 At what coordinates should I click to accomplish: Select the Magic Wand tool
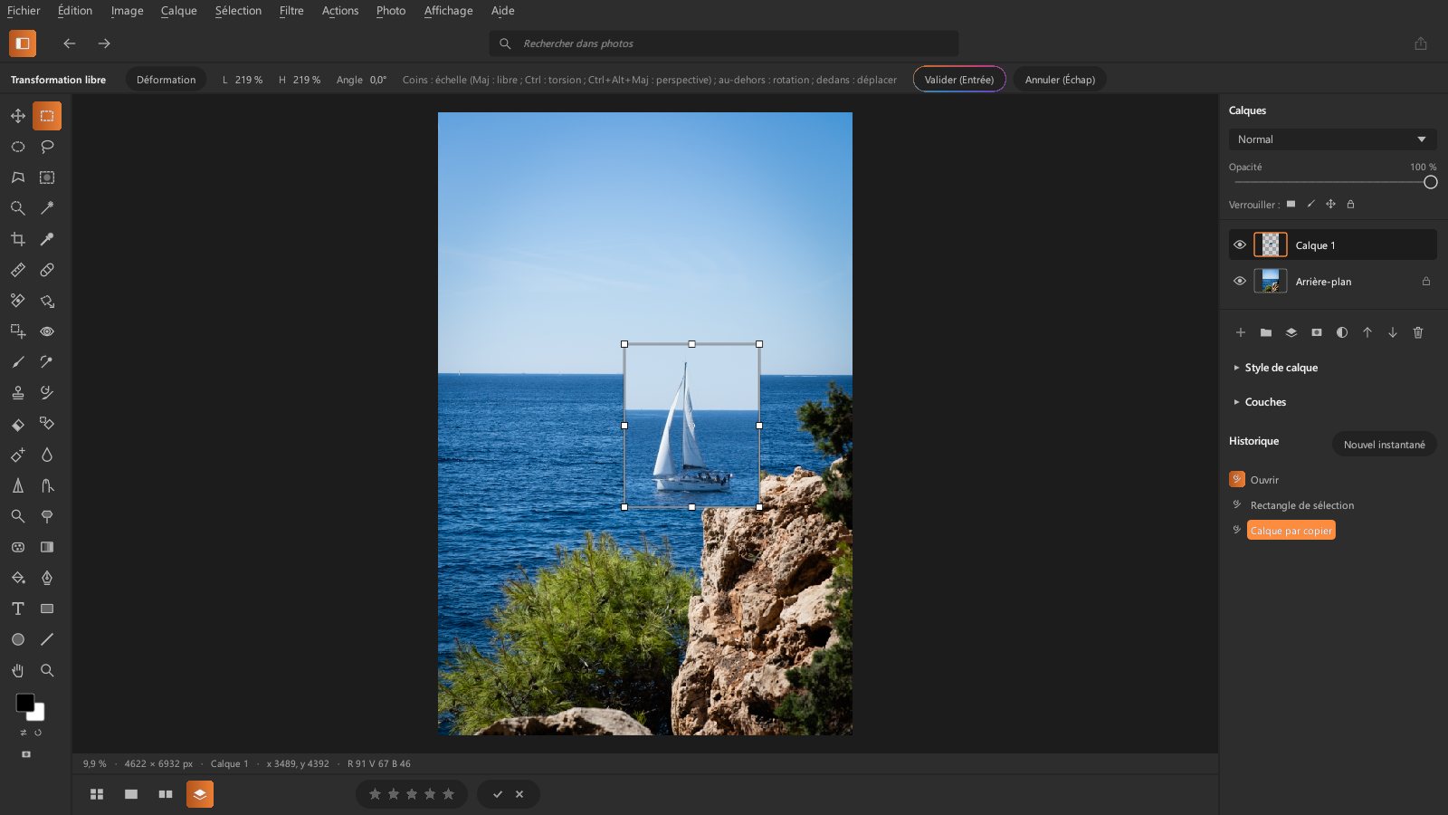(47, 208)
